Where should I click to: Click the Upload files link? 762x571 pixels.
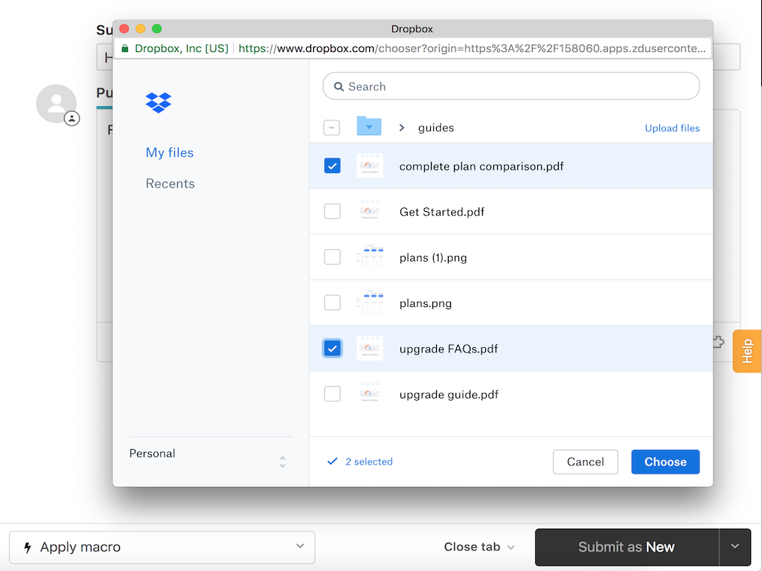click(x=672, y=128)
